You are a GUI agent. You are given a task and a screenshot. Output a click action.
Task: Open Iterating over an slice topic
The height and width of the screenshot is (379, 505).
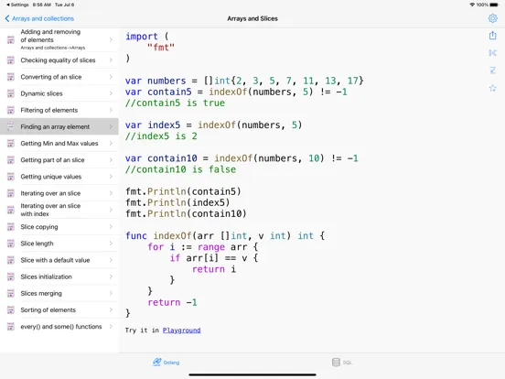pyautogui.click(x=59, y=193)
